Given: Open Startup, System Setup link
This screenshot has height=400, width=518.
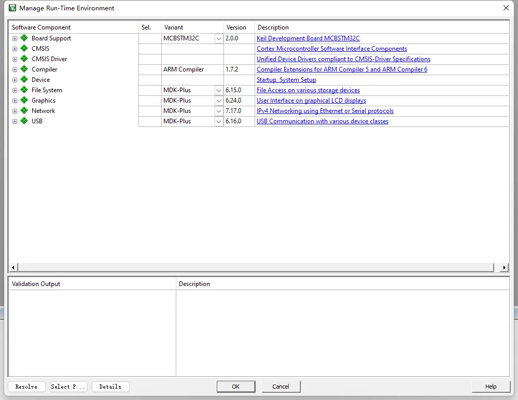Looking at the screenshot, I should point(286,80).
